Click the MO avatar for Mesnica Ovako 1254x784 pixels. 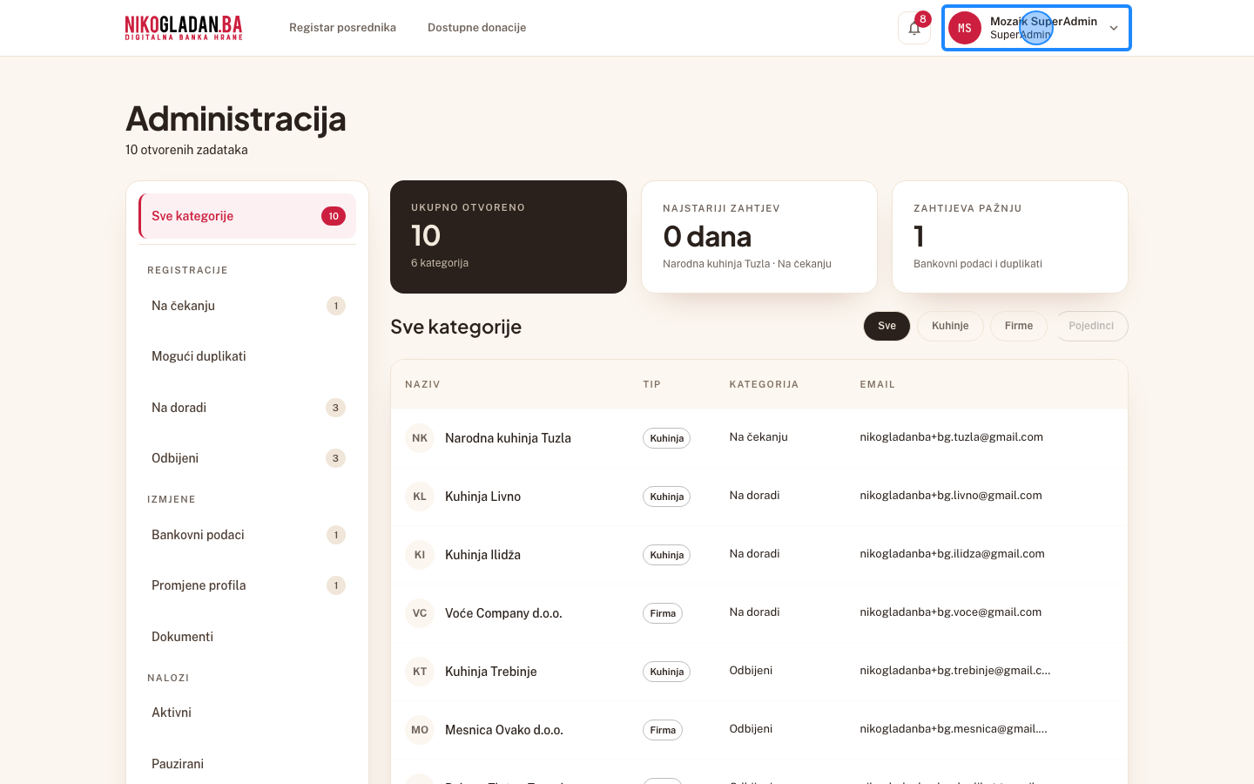tap(420, 730)
